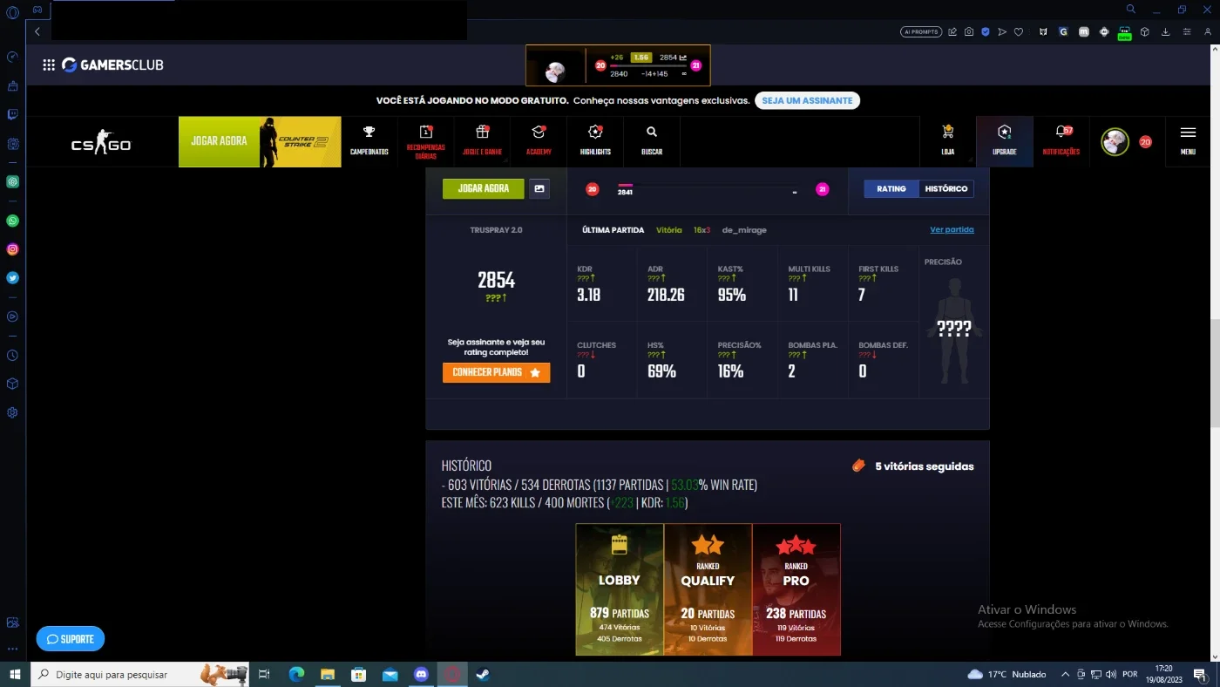
Task: Switch to the Histórico tab
Action: pyautogui.click(x=945, y=188)
